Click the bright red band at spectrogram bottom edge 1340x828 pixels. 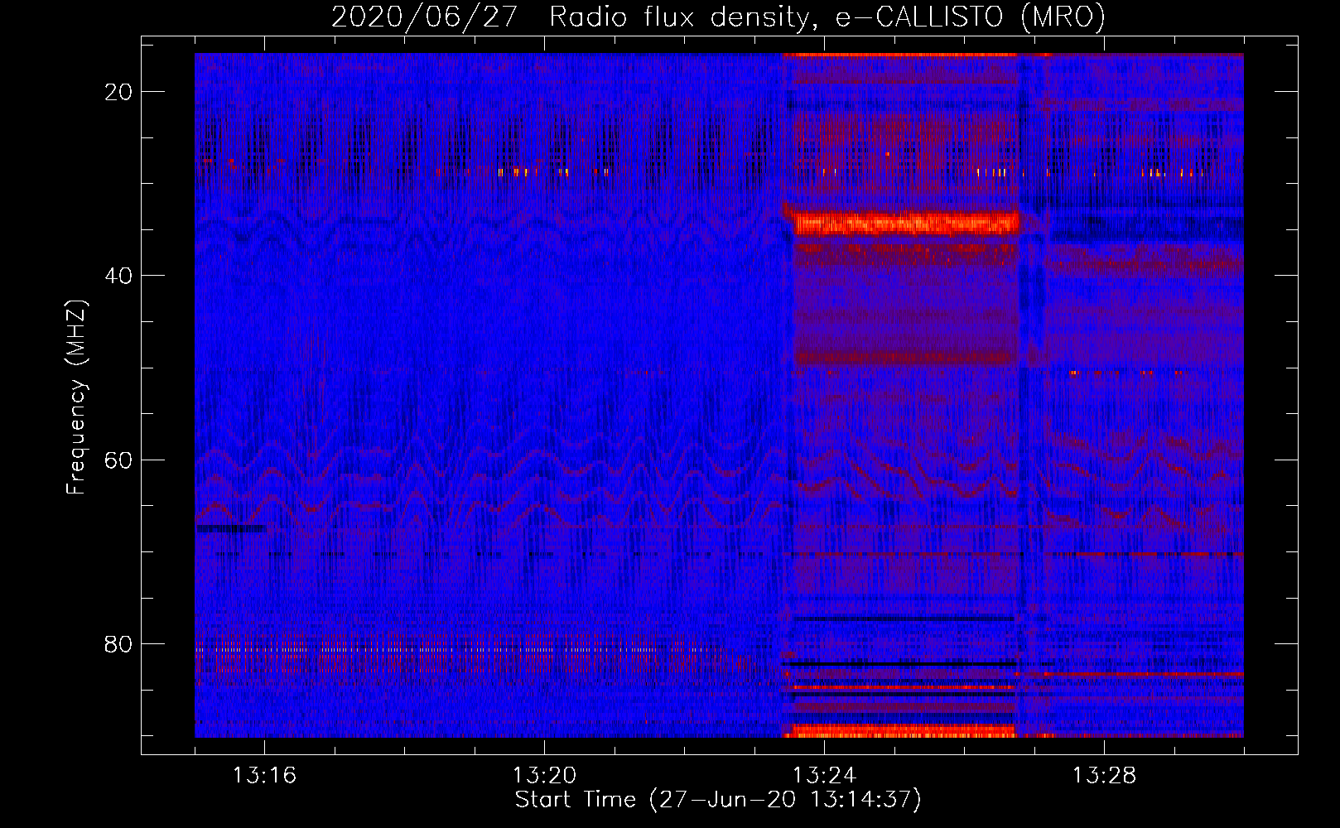point(899,731)
